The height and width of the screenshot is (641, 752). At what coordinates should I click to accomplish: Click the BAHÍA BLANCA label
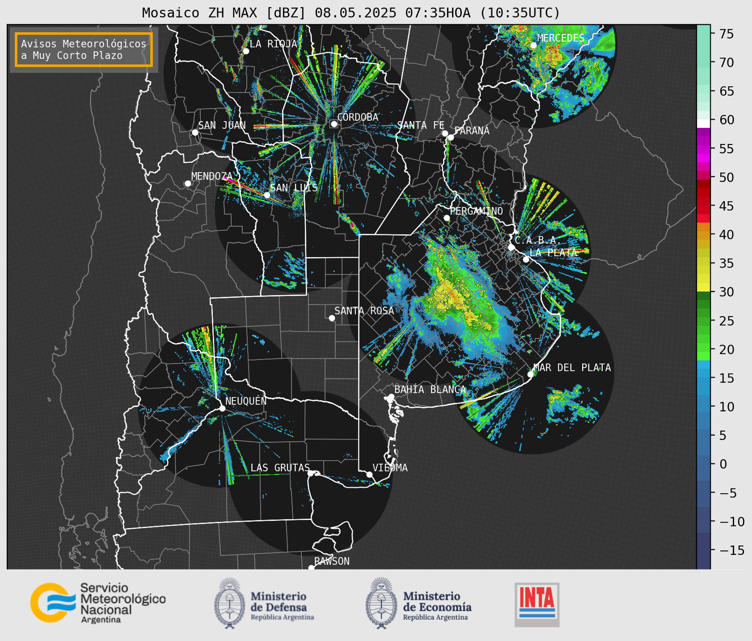(x=430, y=390)
